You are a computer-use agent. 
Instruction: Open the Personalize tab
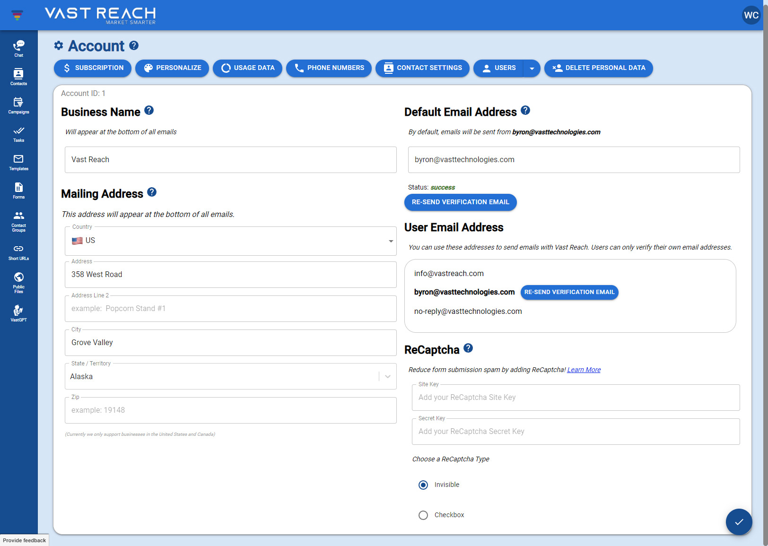click(x=172, y=68)
